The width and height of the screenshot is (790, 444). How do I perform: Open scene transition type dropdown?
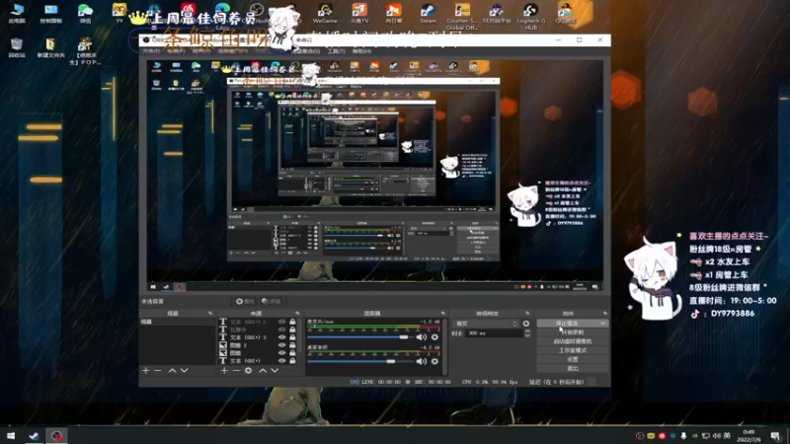point(486,324)
